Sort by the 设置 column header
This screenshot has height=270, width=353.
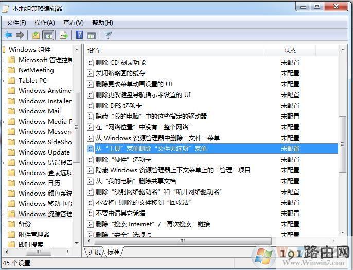click(174, 50)
